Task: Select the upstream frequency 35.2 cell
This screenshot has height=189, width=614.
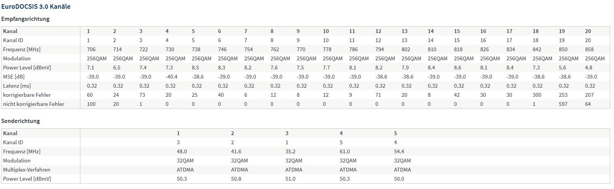Action: click(x=290, y=151)
